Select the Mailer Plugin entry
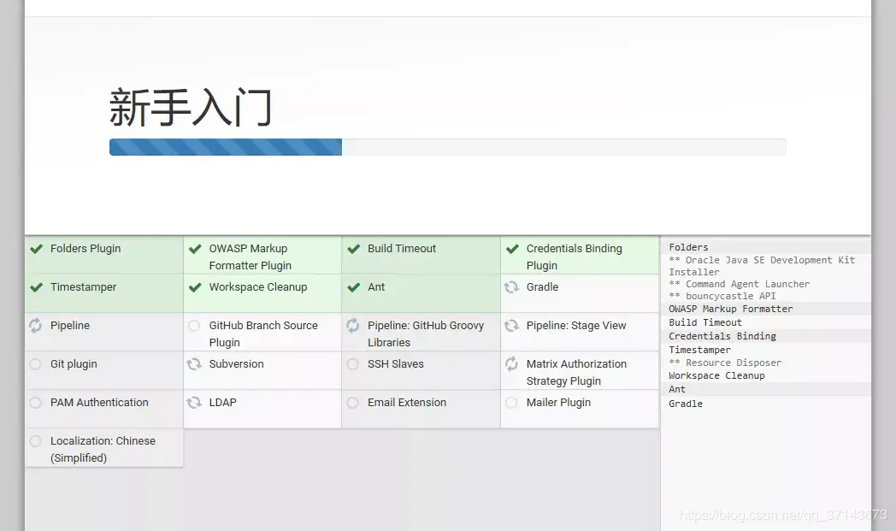Image resolution: width=896 pixels, height=531 pixels. [x=559, y=403]
